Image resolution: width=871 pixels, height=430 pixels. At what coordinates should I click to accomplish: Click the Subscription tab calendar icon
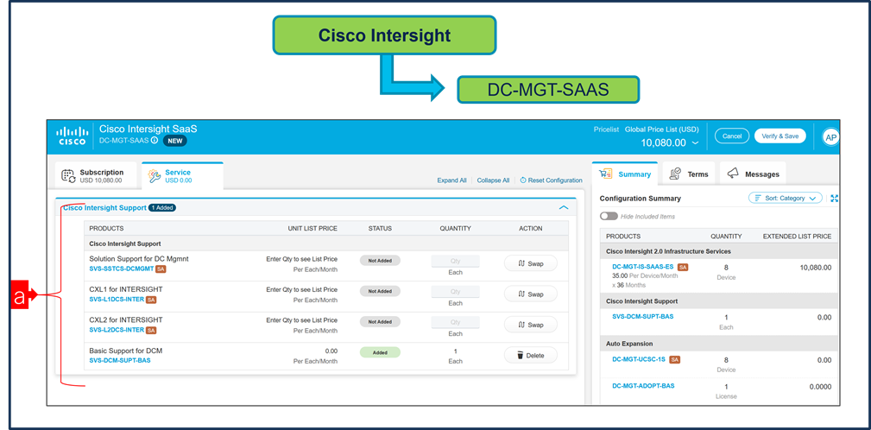coord(68,176)
